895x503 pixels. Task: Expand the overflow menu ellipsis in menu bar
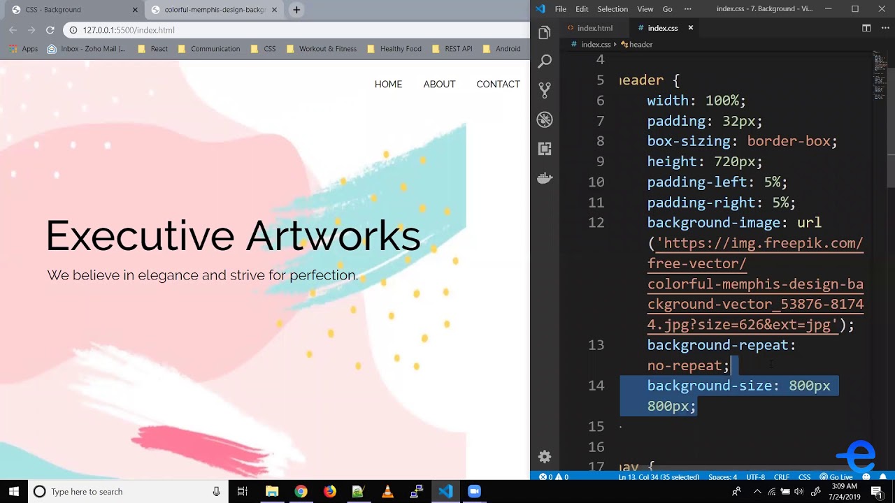click(x=687, y=9)
